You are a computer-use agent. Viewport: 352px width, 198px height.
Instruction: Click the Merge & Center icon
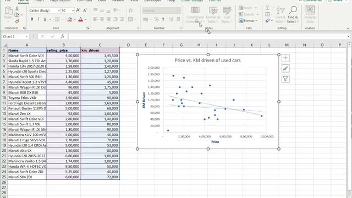pos(131,19)
